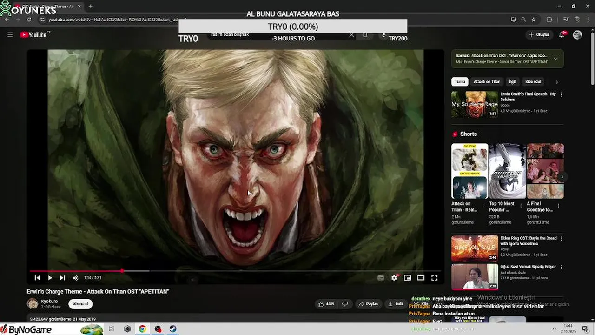Open options for the Elden Ring OST video
Screen dimensions: 595x335
tap(561, 239)
